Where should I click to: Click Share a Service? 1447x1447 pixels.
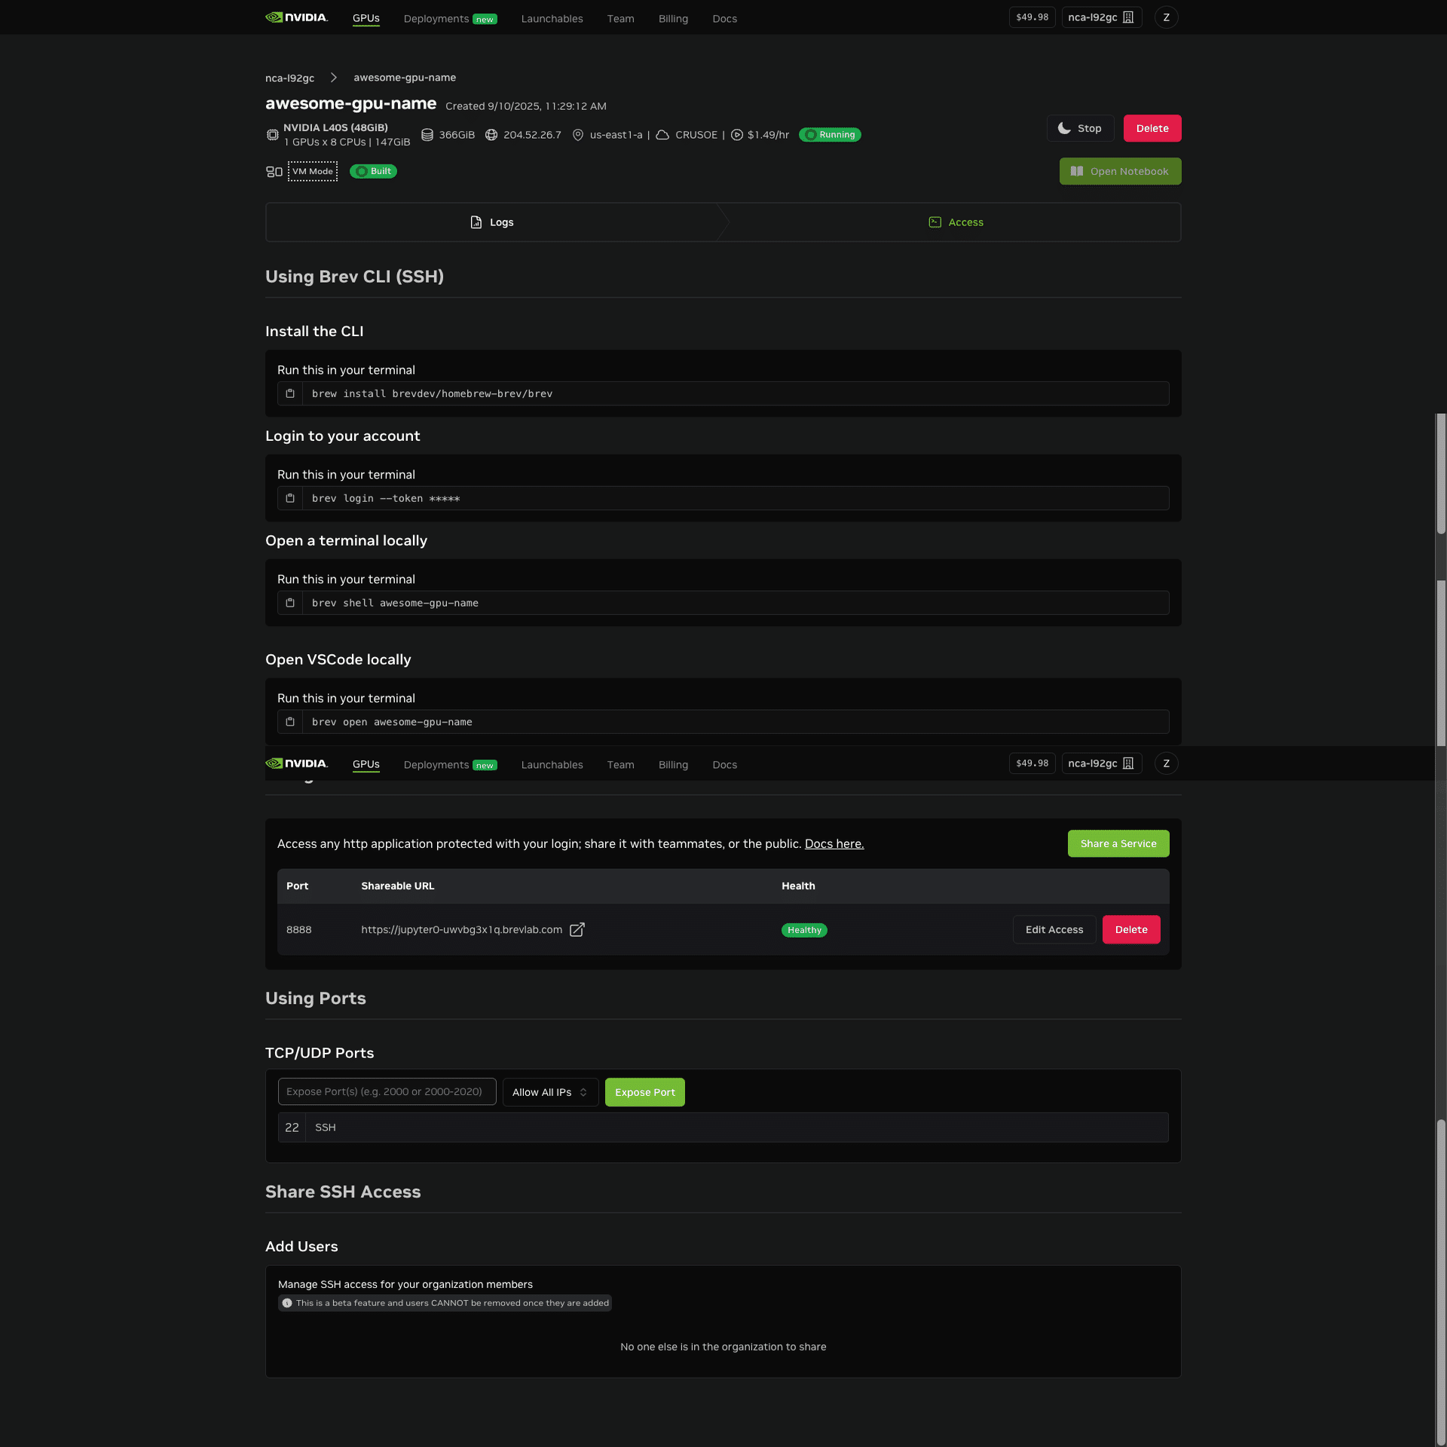pyautogui.click(x=1118, y=843)
